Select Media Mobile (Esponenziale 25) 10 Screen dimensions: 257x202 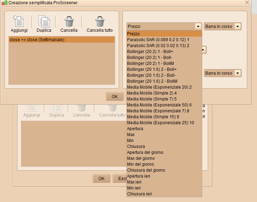tap(164, 123)
